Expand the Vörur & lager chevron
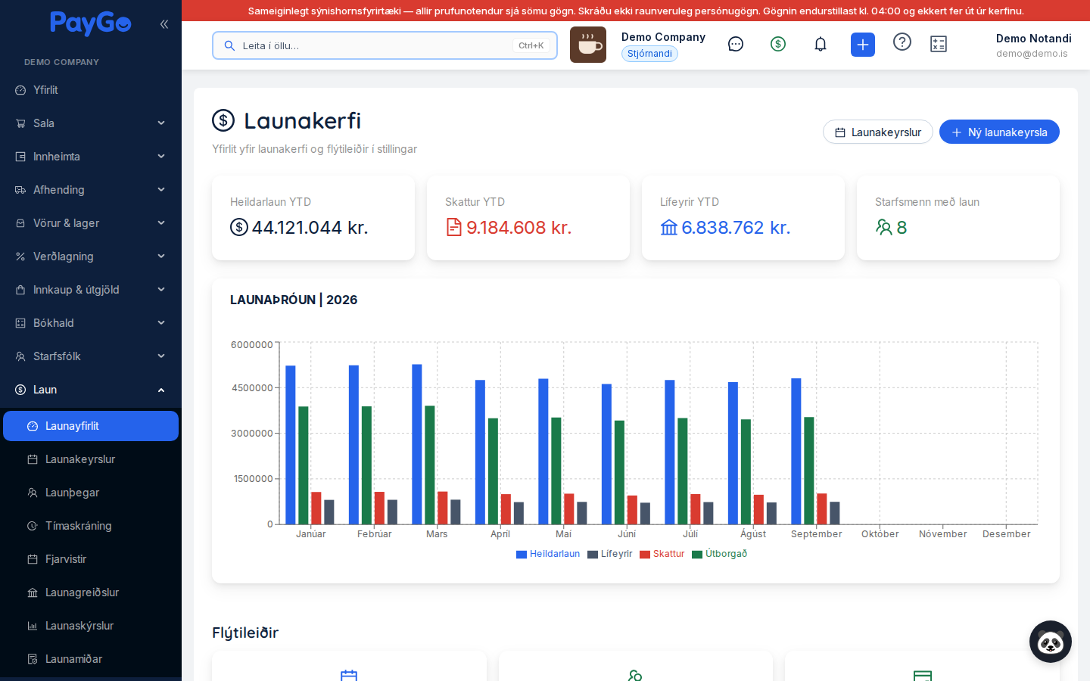Viewport: 1090px width, 681px height. click(x=161, y=223)
